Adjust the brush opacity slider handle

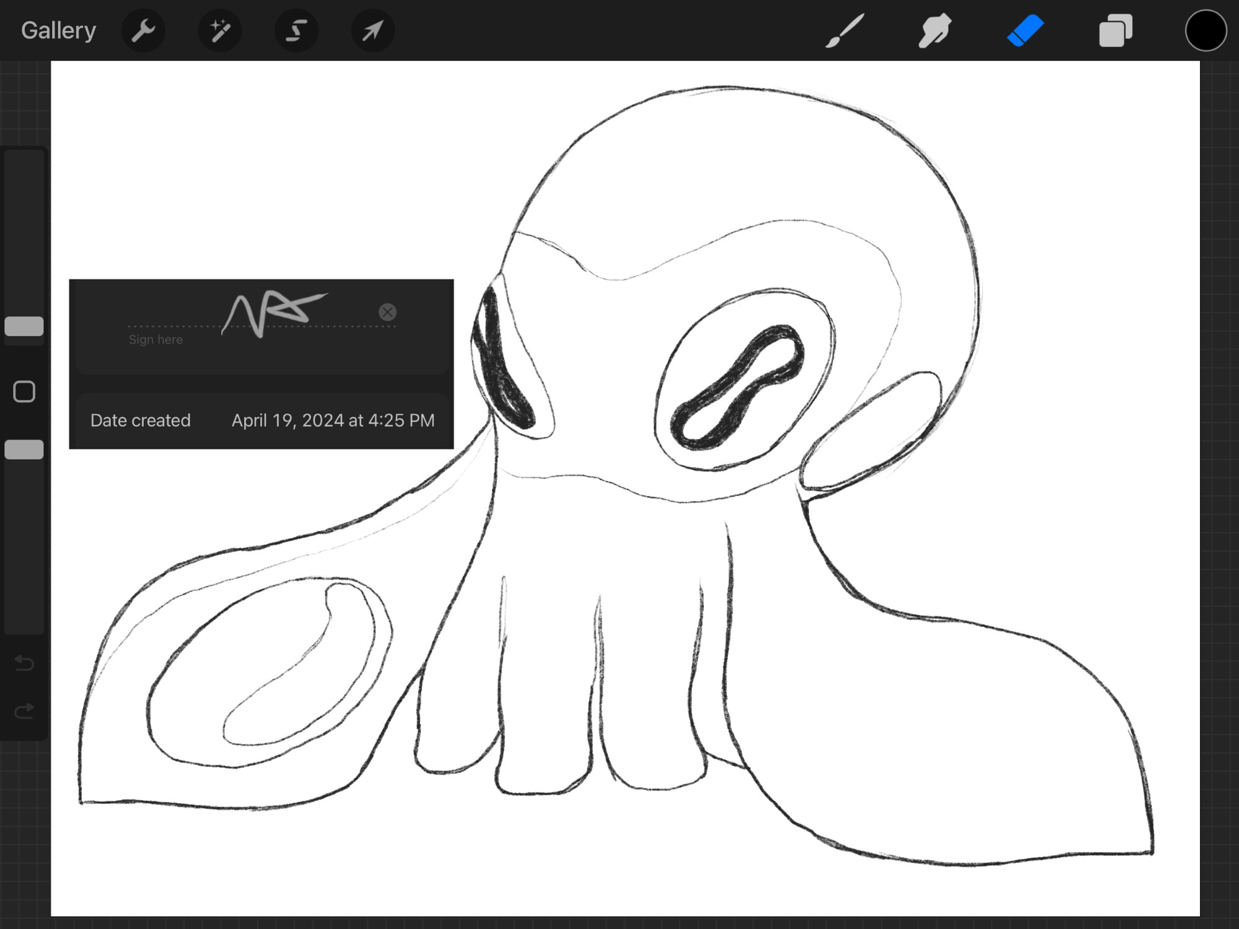[x=24, y=450]
